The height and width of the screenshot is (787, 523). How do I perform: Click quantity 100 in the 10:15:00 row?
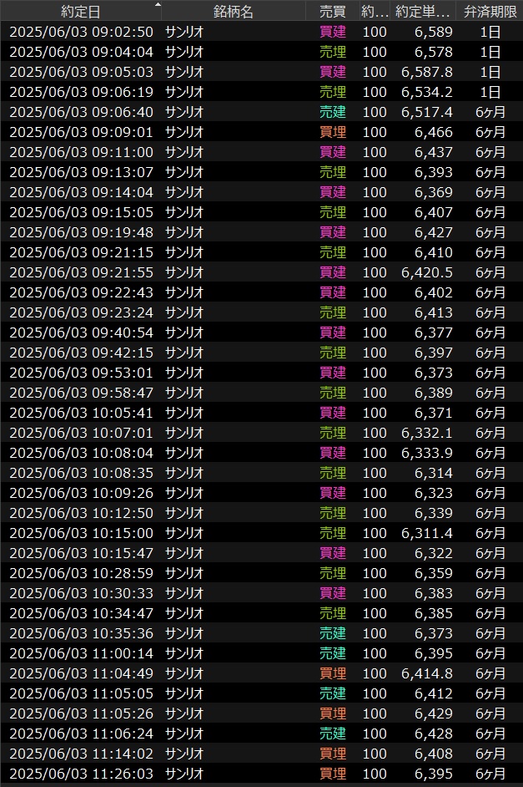coord(375,534)
